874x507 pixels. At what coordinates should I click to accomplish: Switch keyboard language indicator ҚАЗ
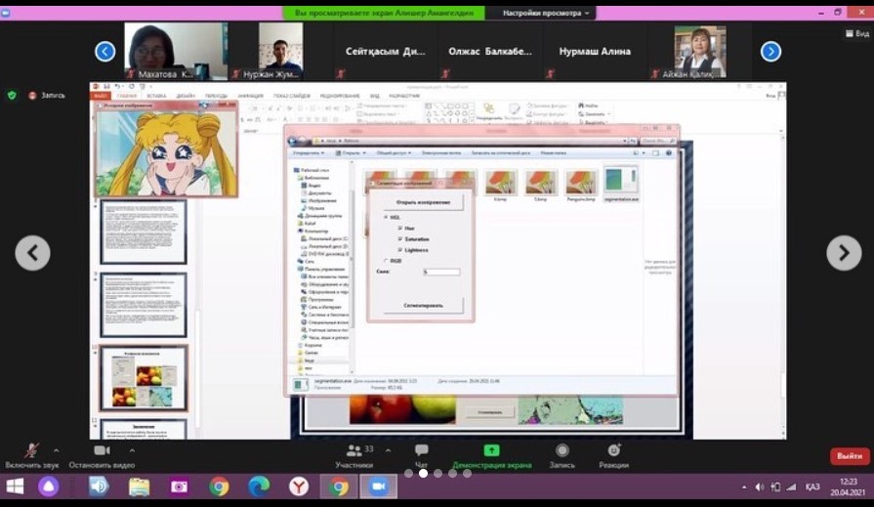[812, 486]
